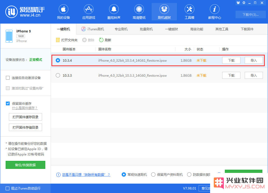268x193 pixels.
Task: Uncheck 保留固件缓存 checkbox
Action: tap(8, 103)
